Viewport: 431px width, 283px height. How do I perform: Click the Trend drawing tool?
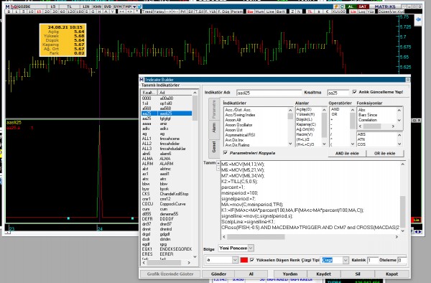click(x=147, y=11)
